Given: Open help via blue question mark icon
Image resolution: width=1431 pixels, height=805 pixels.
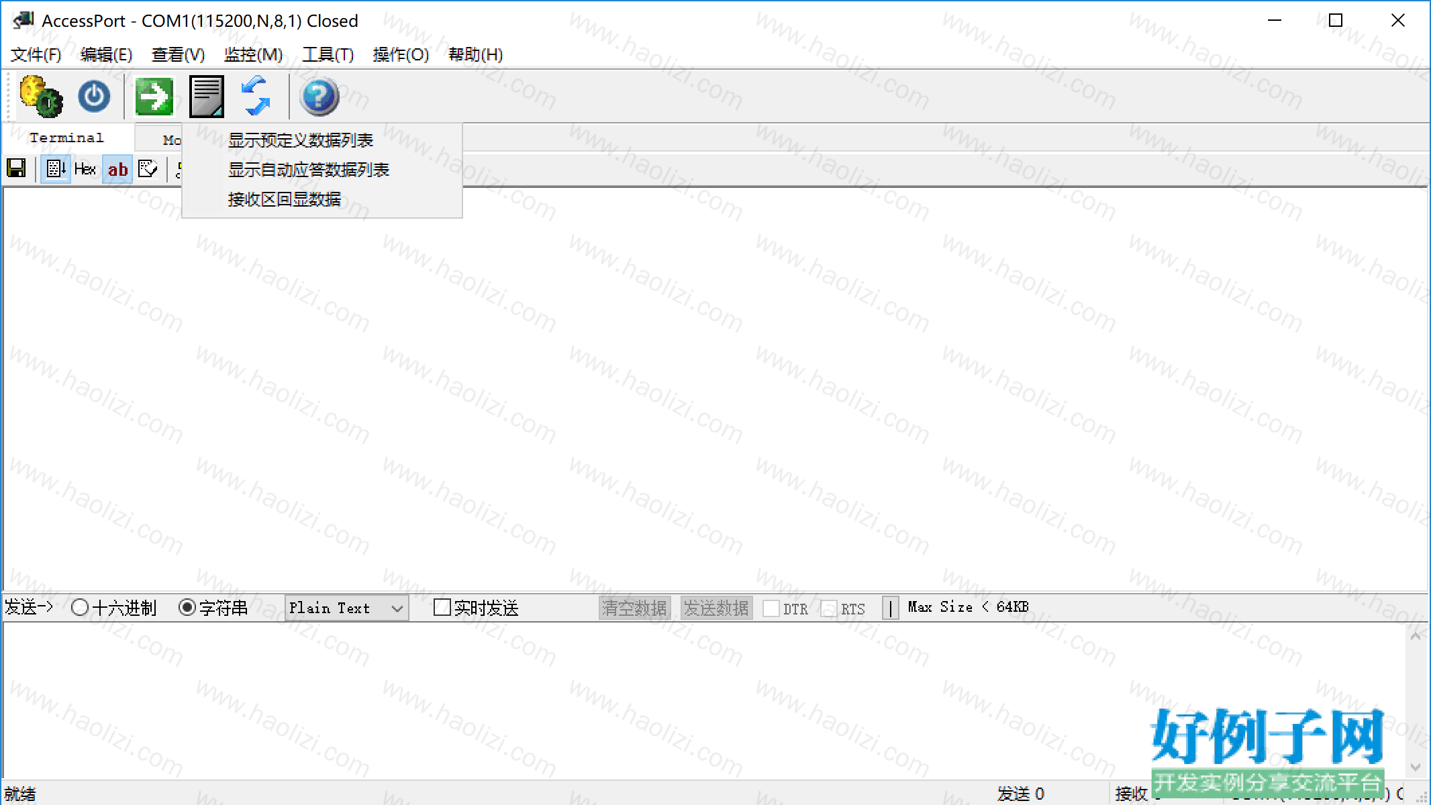Looking at the screenshot, I should (319, 97).
